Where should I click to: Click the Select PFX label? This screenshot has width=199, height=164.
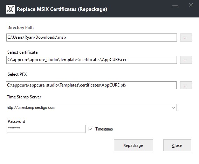click(17, 74)
